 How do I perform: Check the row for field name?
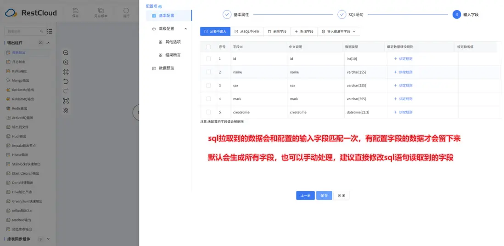[x=208, y=72]
